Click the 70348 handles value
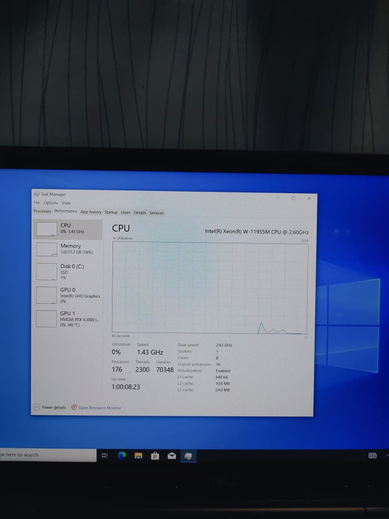Image resolution: width=389 pixels, height=519 pixels. point(165,370)
